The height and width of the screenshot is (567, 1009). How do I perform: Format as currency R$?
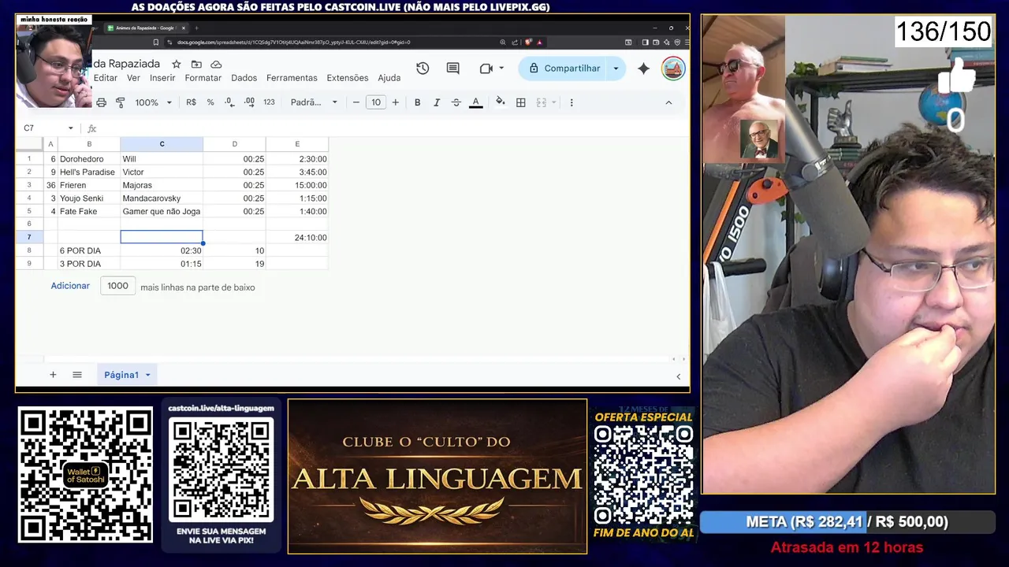[191, 102]
